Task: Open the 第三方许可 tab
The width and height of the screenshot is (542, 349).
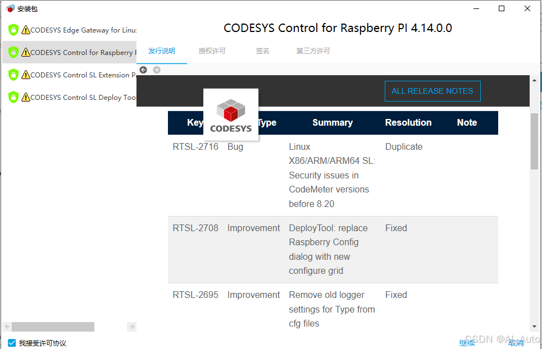Action: coord(313,51)
